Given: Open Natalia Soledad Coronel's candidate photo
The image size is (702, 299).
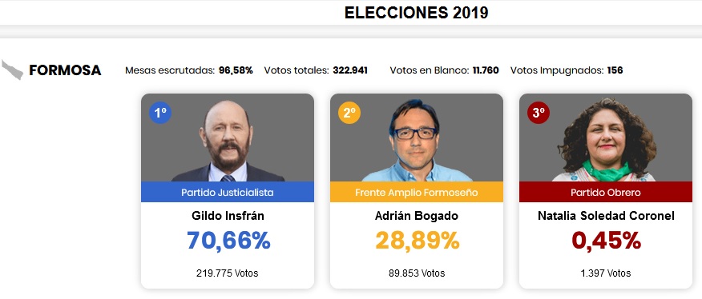Looking at the screenshot, I should [x=606, y=138].
